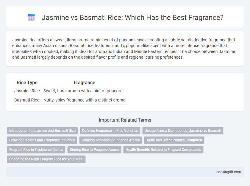
Task: Open the page title heading
Action: pos(132,18)
